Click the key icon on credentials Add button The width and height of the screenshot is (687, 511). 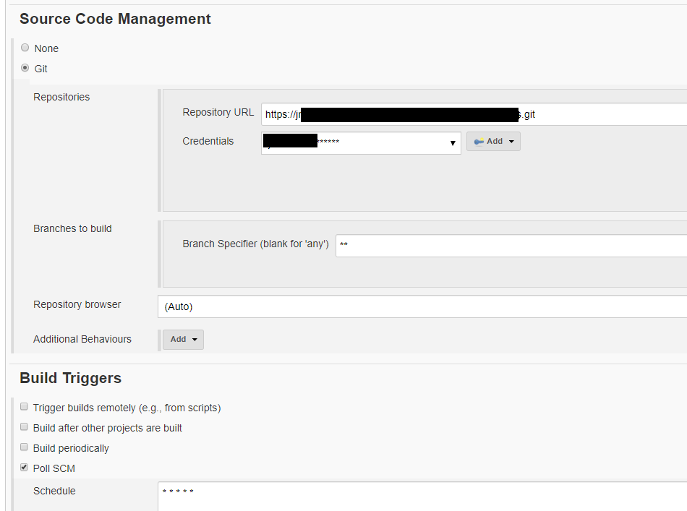479,142
